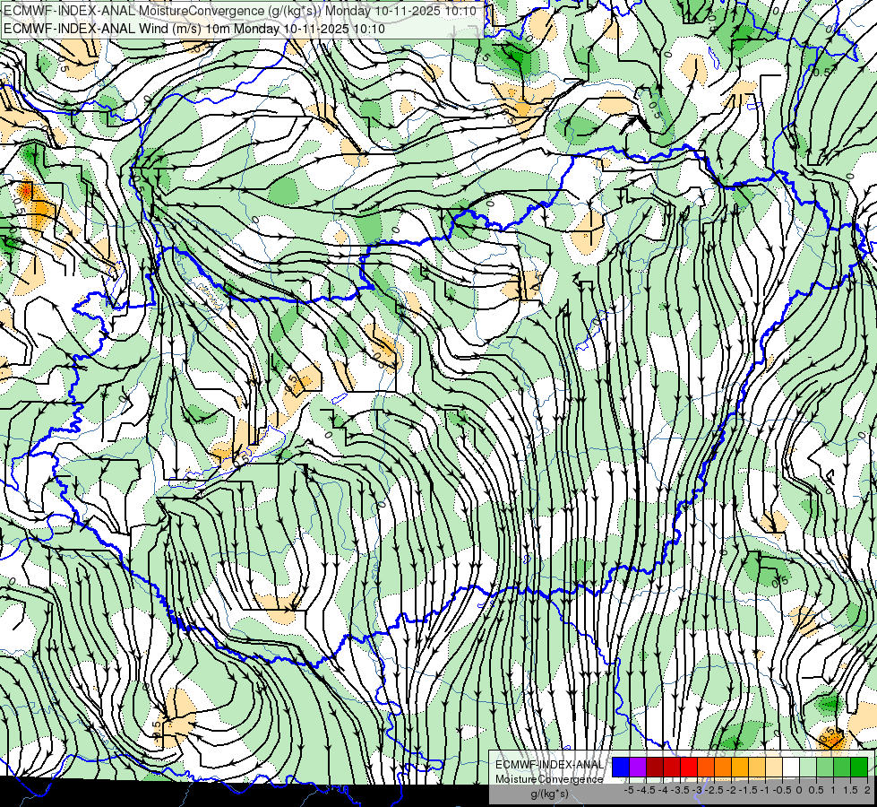
Task: Click the amber swatch between -2 and -1.5
Action: [740, 768]
